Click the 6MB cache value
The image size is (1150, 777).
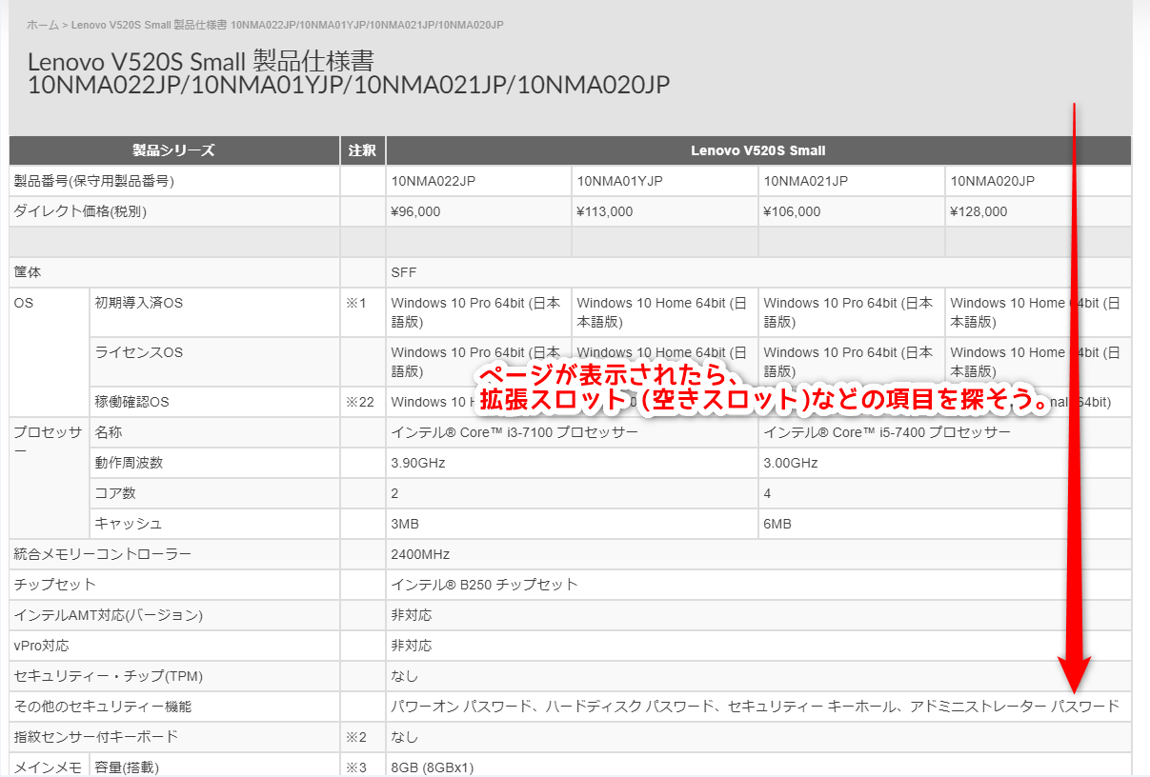pyautogui.click(x=777, y=524)
